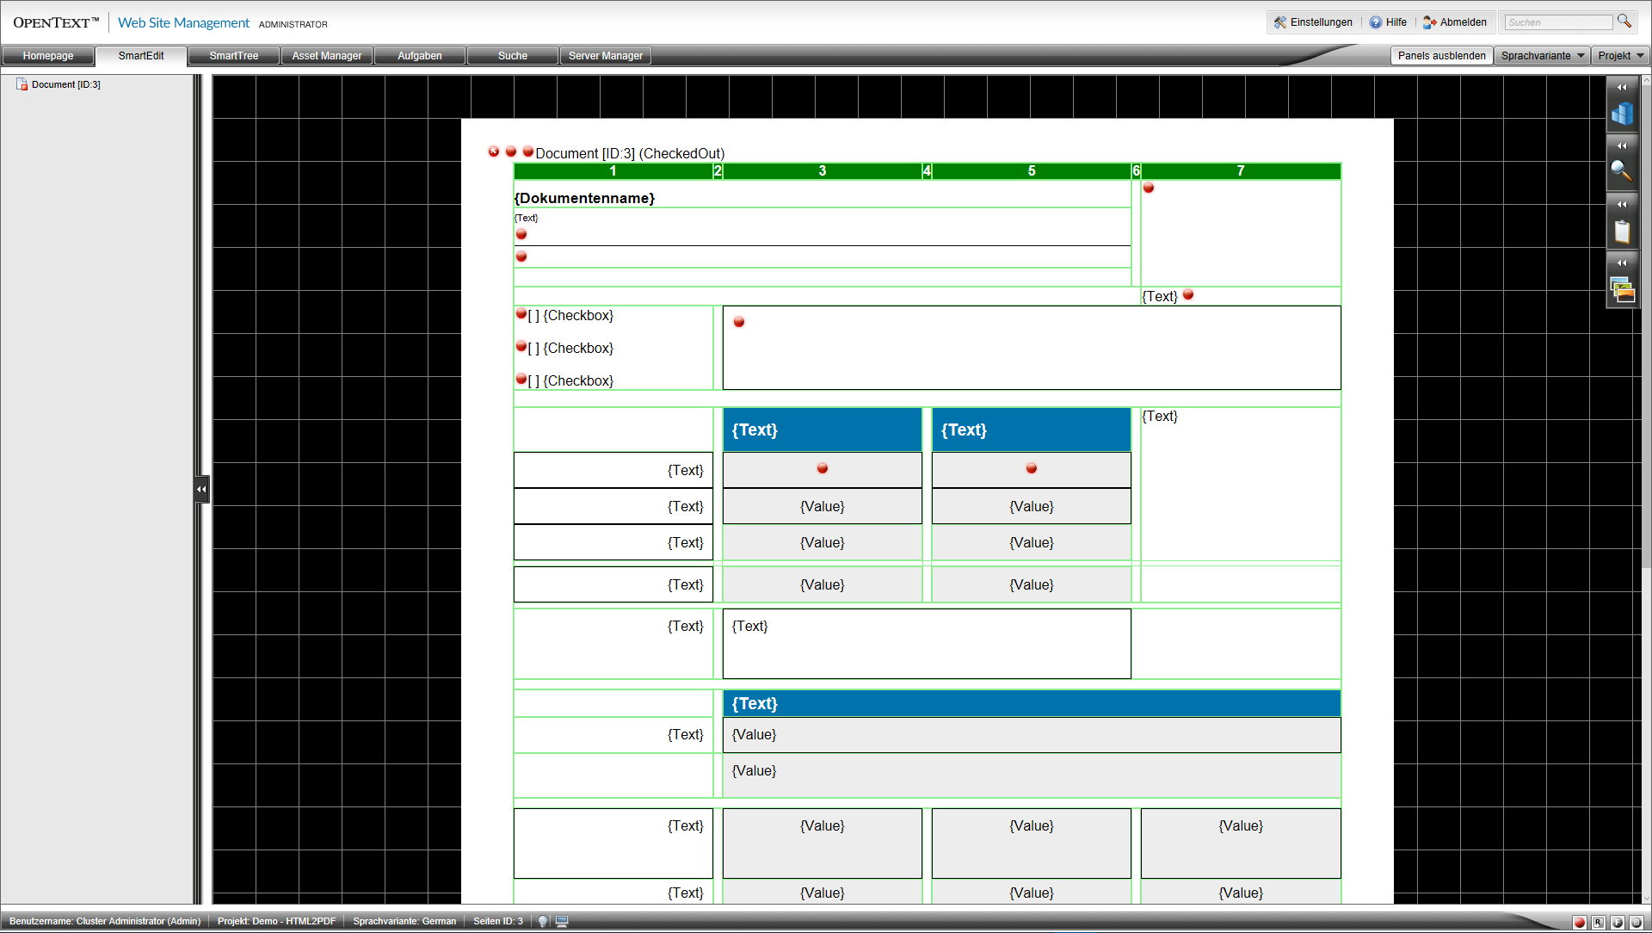Click the Abmelden logout user icon
Image resolution: width=1652 pixels, height=933 pixels.
(1430, 22)
